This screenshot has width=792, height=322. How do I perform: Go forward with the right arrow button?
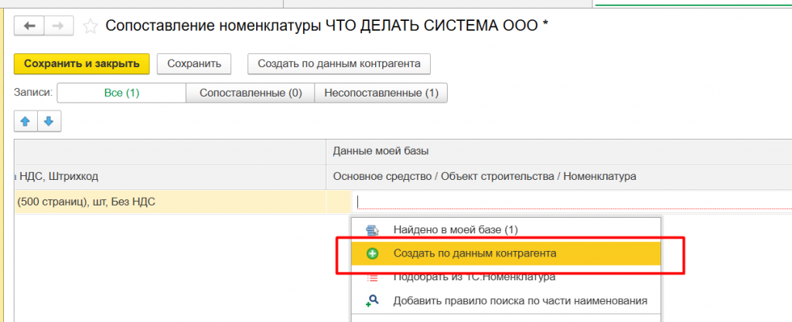(x=59, y=25)
